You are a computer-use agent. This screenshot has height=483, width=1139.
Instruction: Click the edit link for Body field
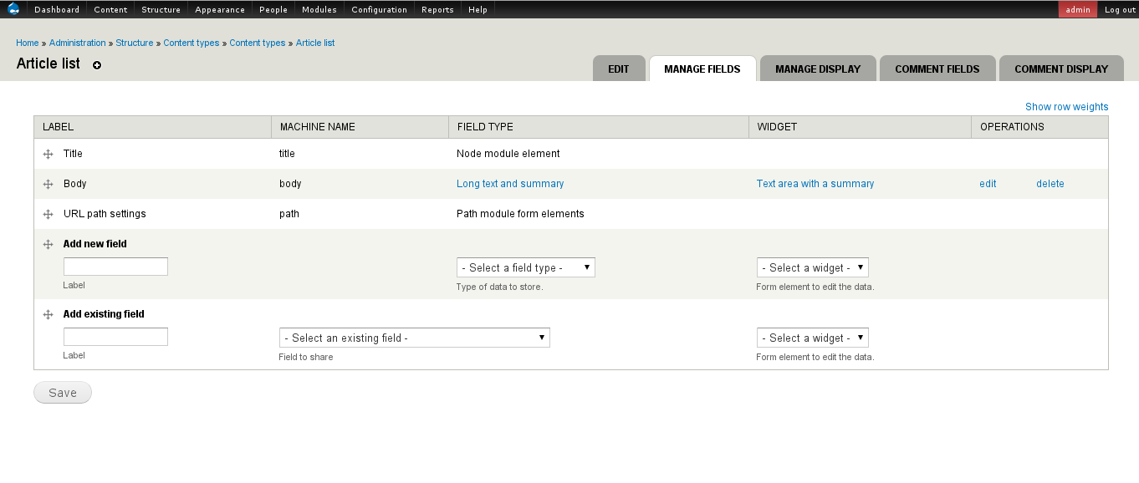pos(988,184)
